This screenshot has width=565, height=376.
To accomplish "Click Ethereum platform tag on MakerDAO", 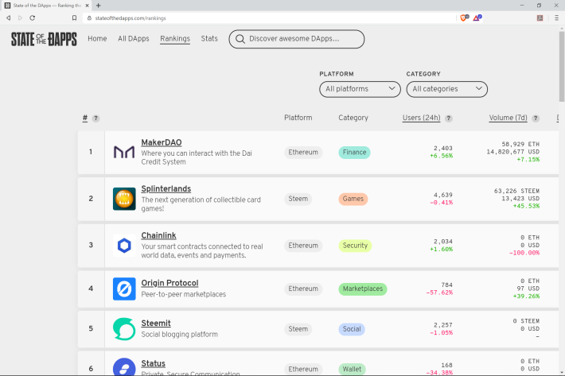I will click(x=303, y=152).
